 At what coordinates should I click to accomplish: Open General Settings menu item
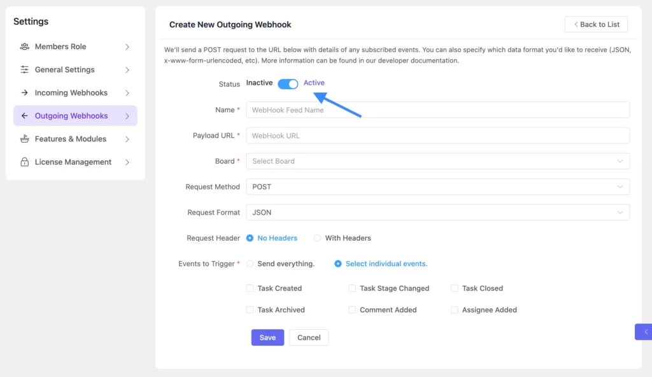tap(65, 69)
